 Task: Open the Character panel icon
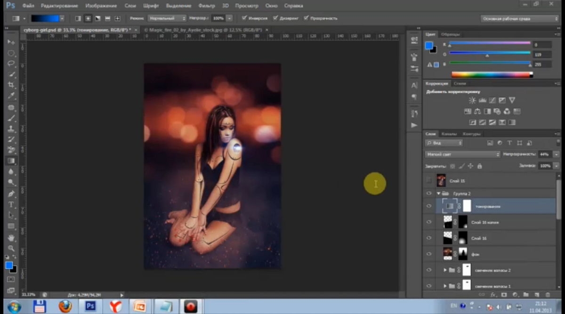click(x=414, y=85)
